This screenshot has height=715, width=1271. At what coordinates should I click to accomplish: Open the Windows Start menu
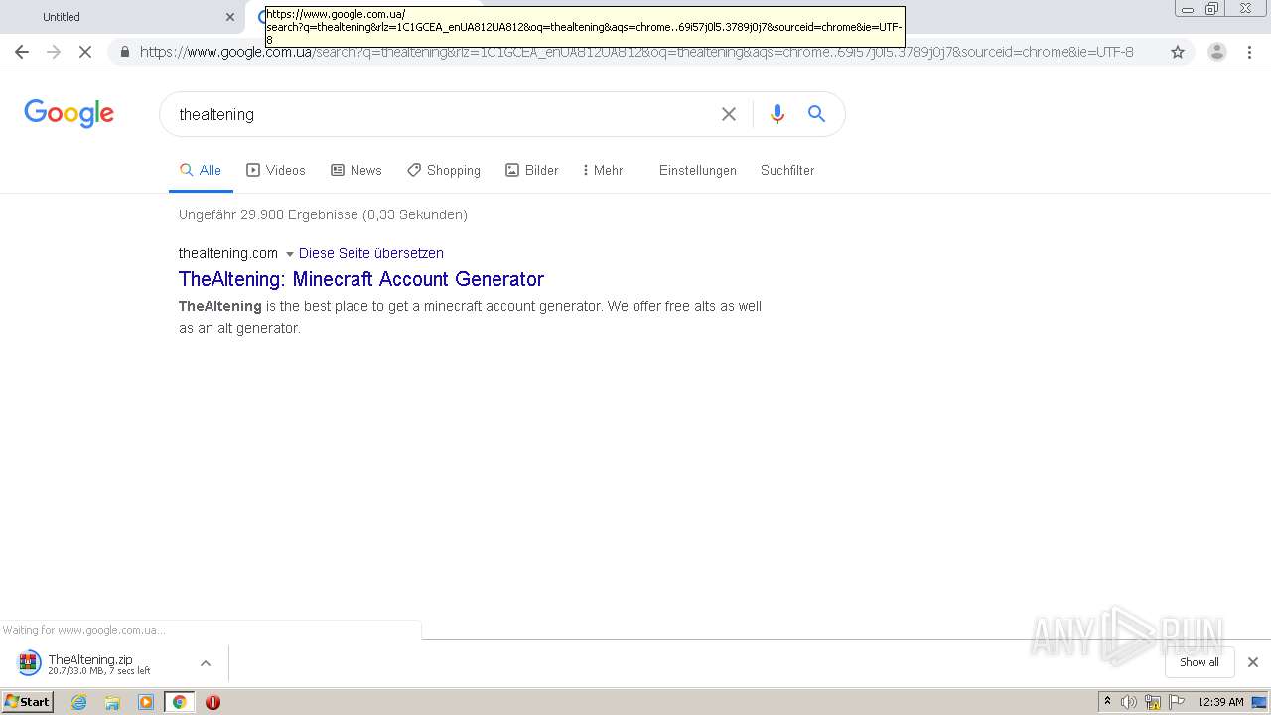[28, 702]
